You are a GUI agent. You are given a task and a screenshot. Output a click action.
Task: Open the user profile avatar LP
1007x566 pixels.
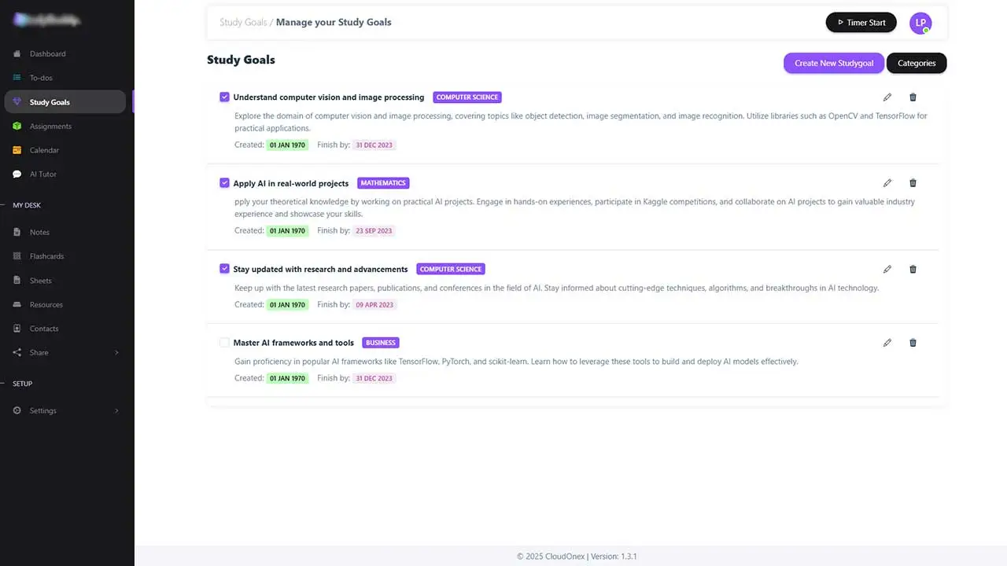[920, 23]
